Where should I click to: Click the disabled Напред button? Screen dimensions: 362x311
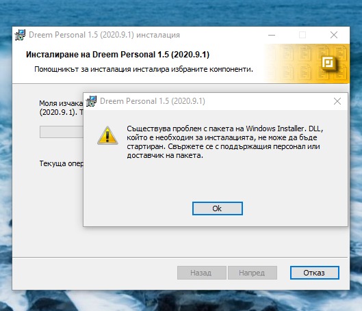point(253,273)
